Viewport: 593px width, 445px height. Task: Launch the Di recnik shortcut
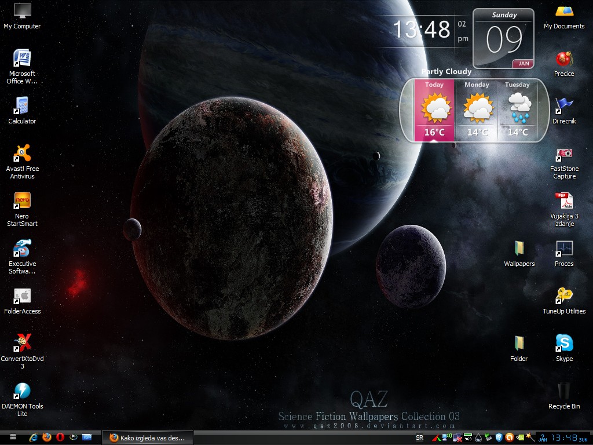(564, 111)
